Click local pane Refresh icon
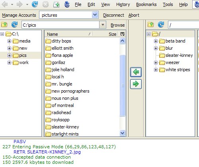This screenshot has height=167, width=199. [x=14, y=25]
